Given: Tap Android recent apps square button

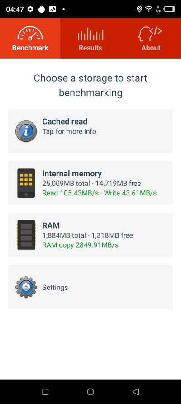Looking at the screenshot, I should pyautogui.click(x=45, y=392).
